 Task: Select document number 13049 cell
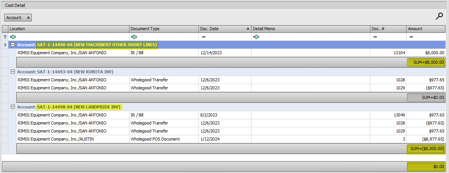pyautogui.click(x=388, y=115)
